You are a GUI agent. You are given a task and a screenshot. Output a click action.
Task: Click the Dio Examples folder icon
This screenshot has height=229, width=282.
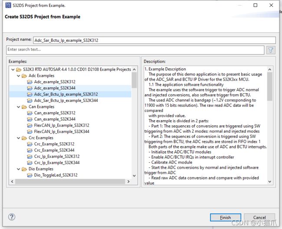24,169
